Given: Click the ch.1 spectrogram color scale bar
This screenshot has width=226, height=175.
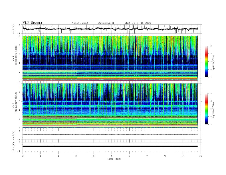Looking at the screenshot, I should 206,61.
